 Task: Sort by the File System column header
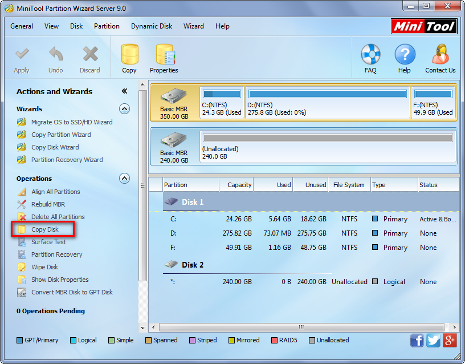(350, 185)
